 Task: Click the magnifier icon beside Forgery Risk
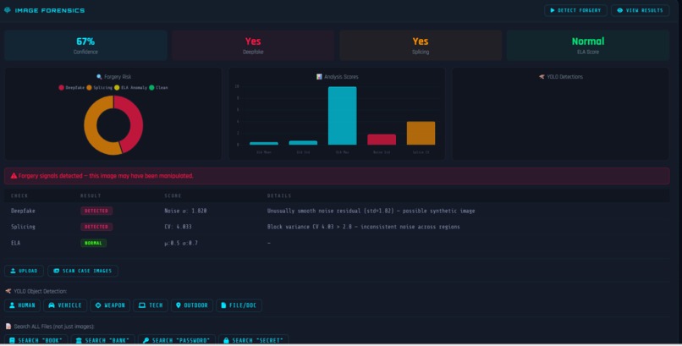99,77
